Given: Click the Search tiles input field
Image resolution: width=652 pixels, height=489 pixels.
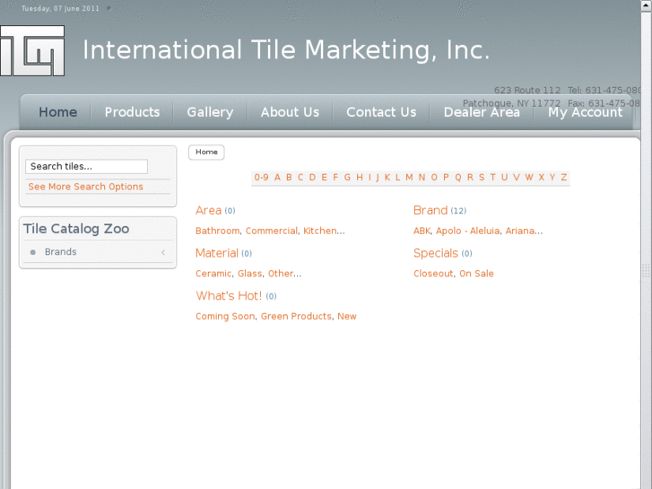Looking at the screenshot, I should (x=86, y=167).
